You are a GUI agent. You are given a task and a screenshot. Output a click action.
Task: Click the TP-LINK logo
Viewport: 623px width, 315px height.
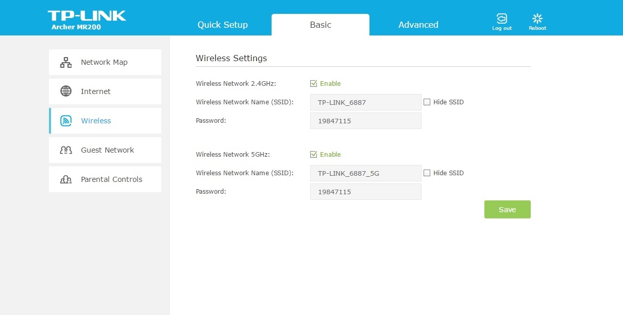pos(87,15)
